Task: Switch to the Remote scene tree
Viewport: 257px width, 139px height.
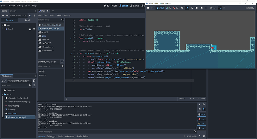Action: tap(10, 20)
